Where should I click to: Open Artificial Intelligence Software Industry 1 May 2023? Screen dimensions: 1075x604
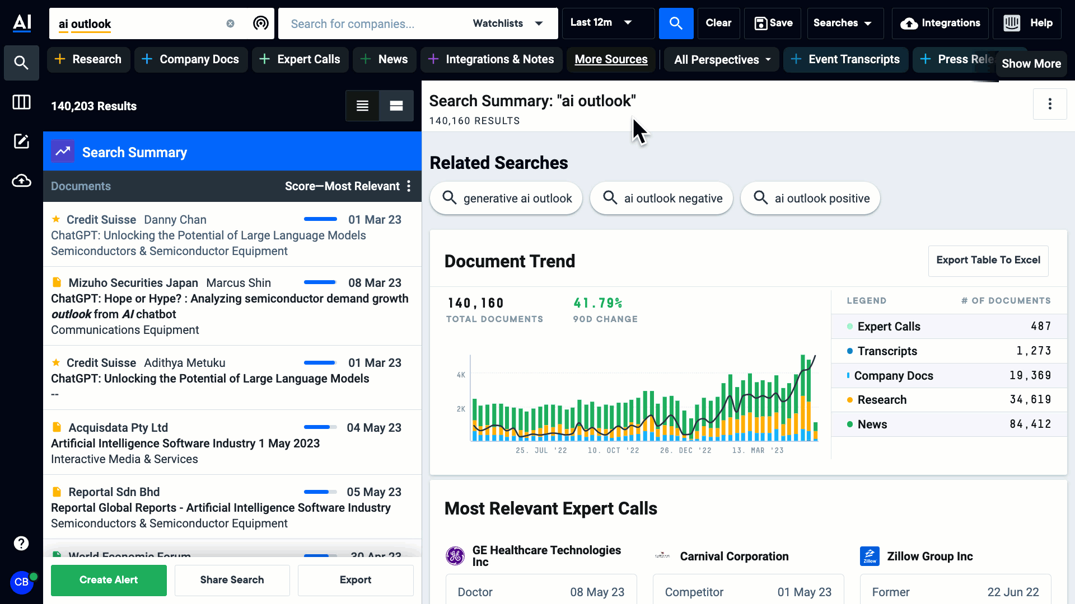coord(185,443)
